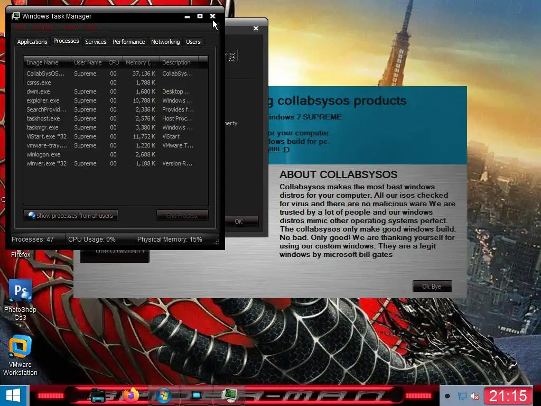Open the VMware Workstation desktop icon
The width and height of the screenshot is (541, 406).
tap(21, 356)
